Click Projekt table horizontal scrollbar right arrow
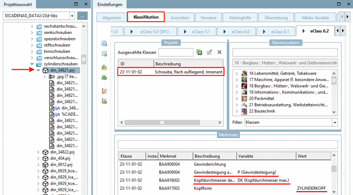The image size is (353, 195). click(220, 122)
